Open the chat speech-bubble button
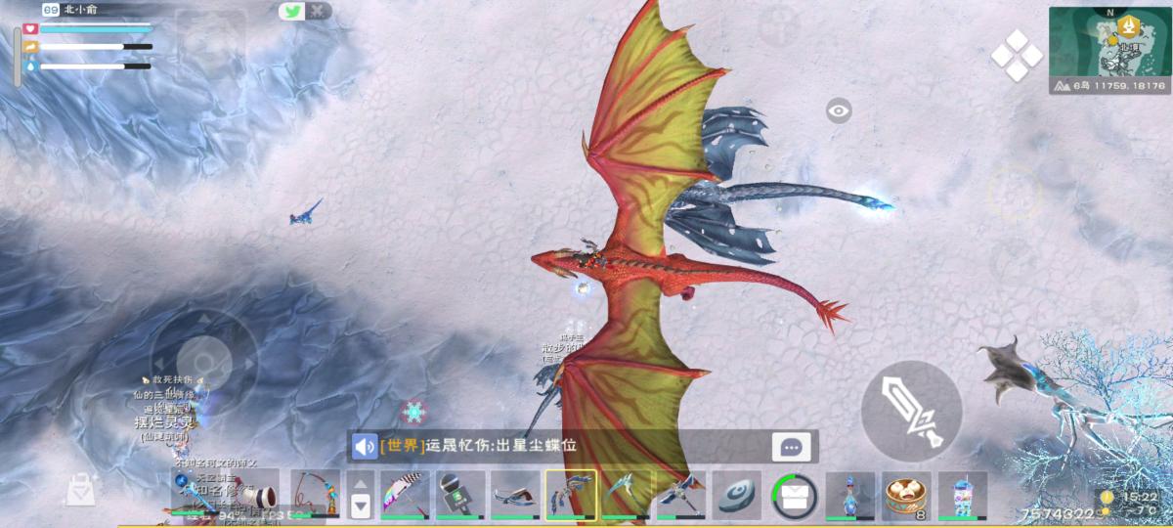This screenshot has width=1173, height=528. [x=791, y=447]
